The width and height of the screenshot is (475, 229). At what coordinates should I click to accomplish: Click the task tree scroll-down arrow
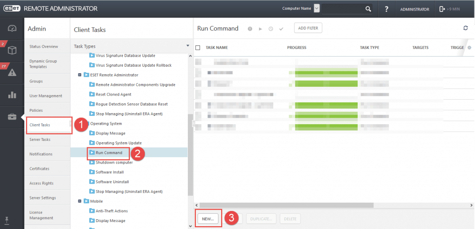190,226
